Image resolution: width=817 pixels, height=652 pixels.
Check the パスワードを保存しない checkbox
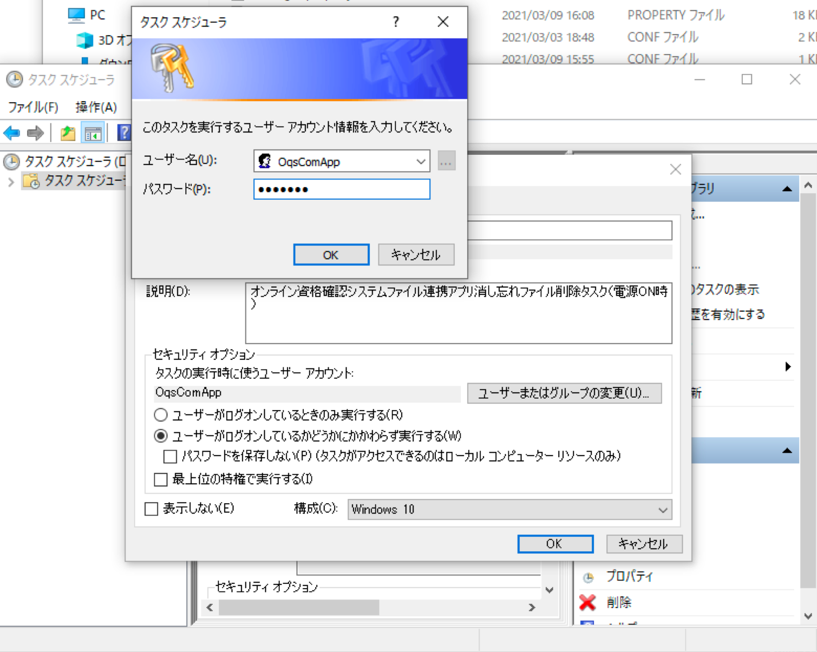170,457
